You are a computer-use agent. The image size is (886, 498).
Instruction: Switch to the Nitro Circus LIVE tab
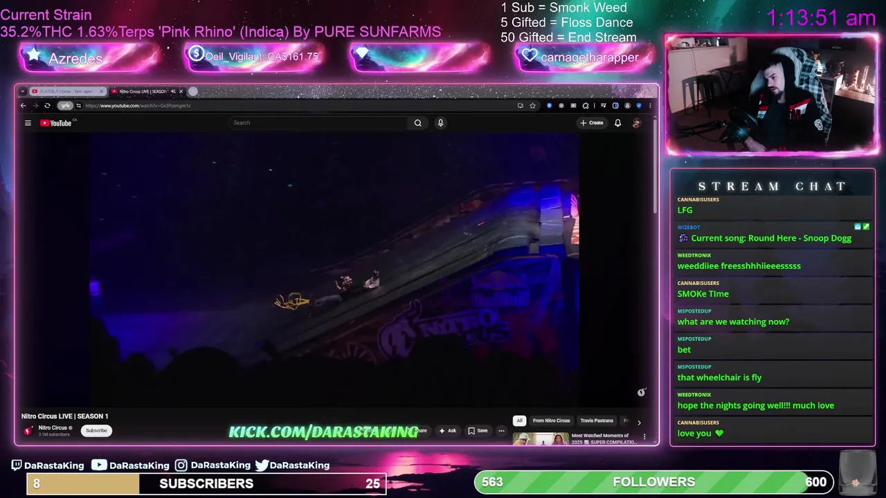coord(148,91)
